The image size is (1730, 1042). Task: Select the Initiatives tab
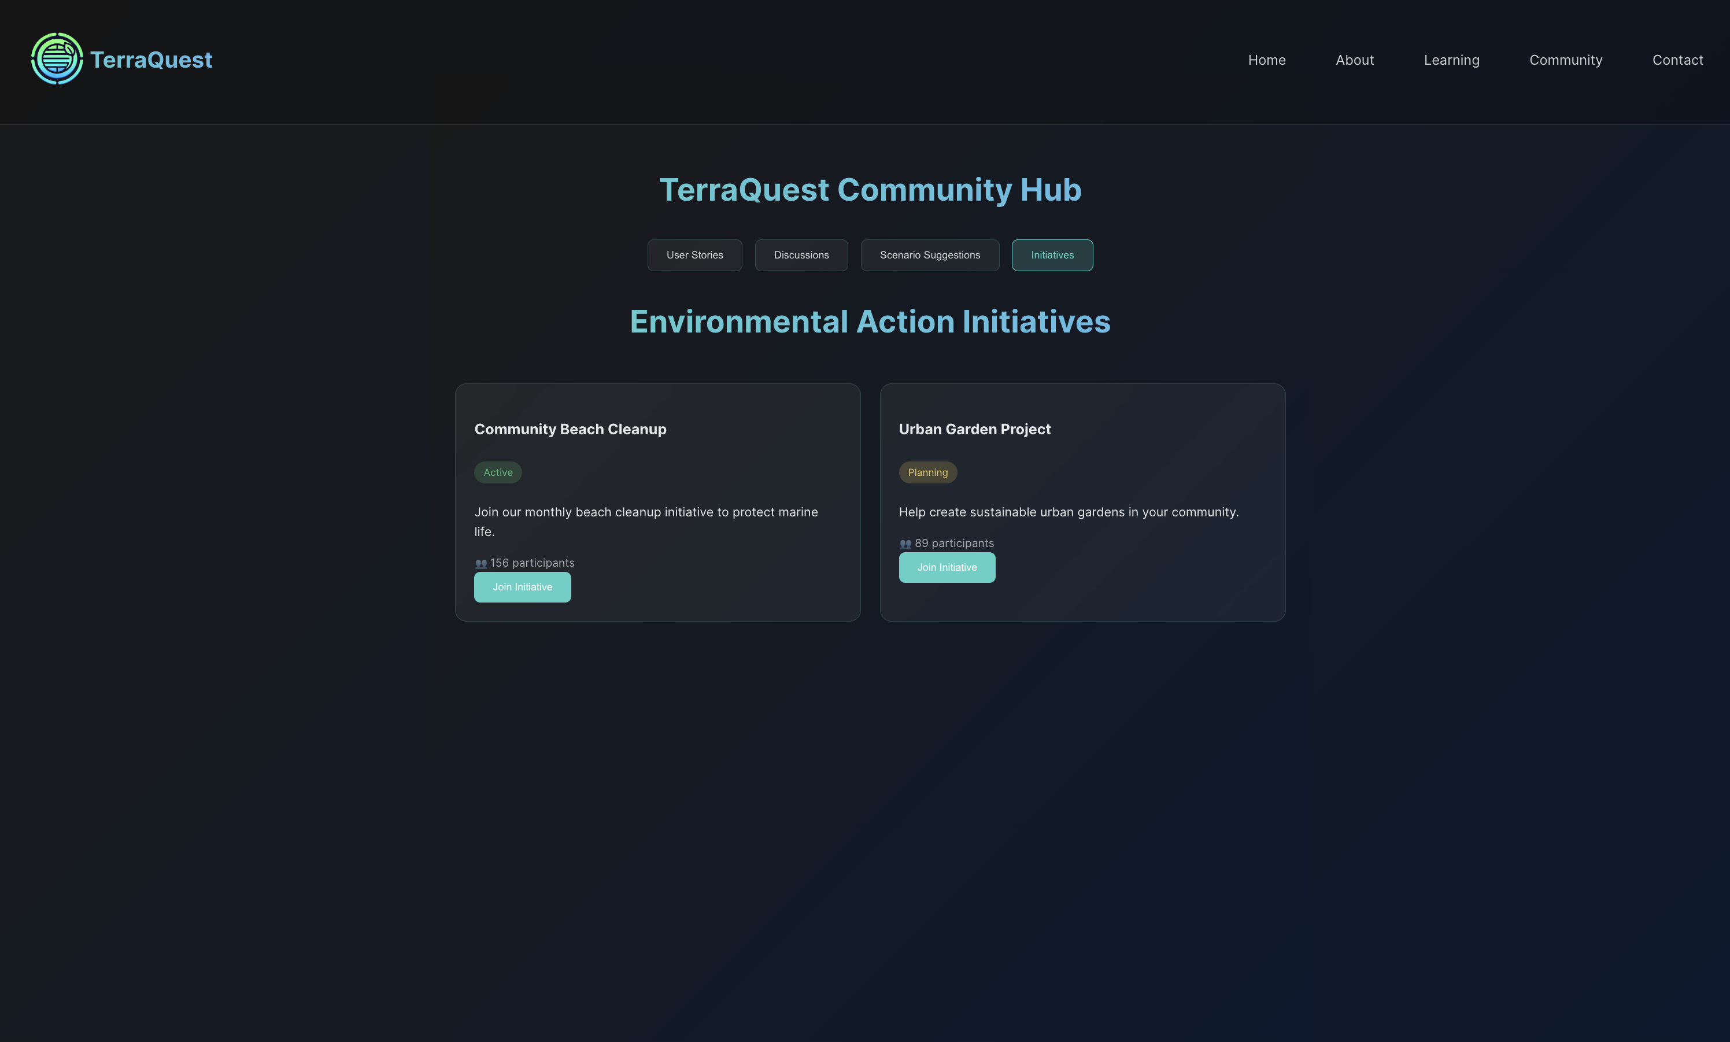click(x=1051, y=255)
